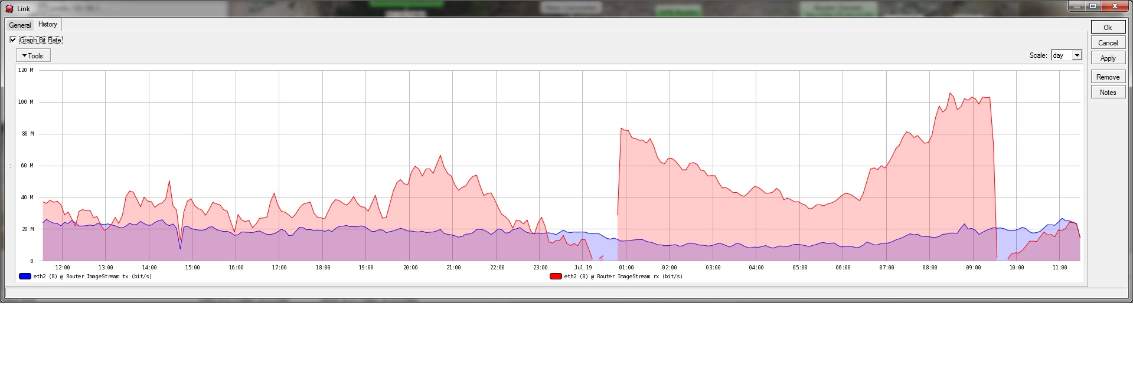Click the blue tx legend swatch
This screenshot has width=1133, height=382.
tap(25, 276)
